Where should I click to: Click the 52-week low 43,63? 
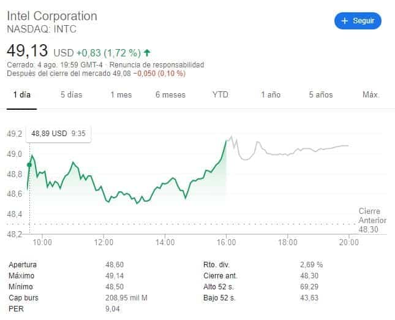(309, 298)
